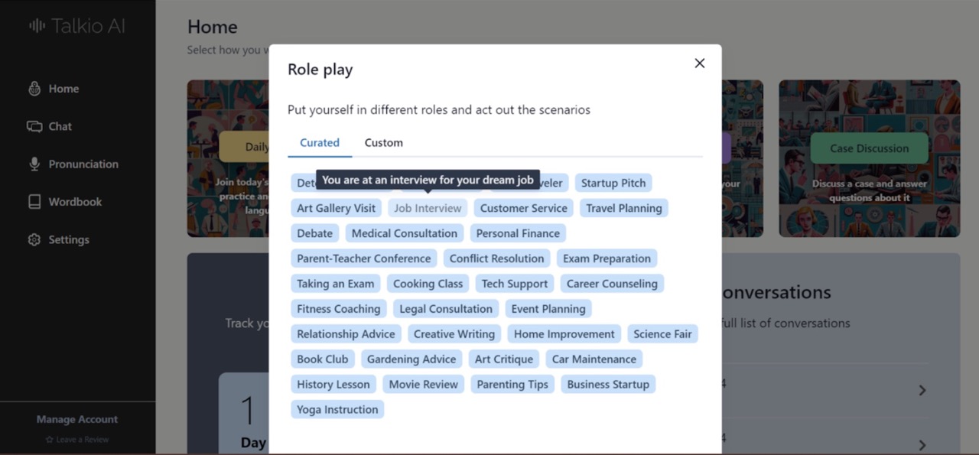Select the Yoga Instruction scenario
The height and width of the screenshot is (455, 979).
click(x=337, y=409)
